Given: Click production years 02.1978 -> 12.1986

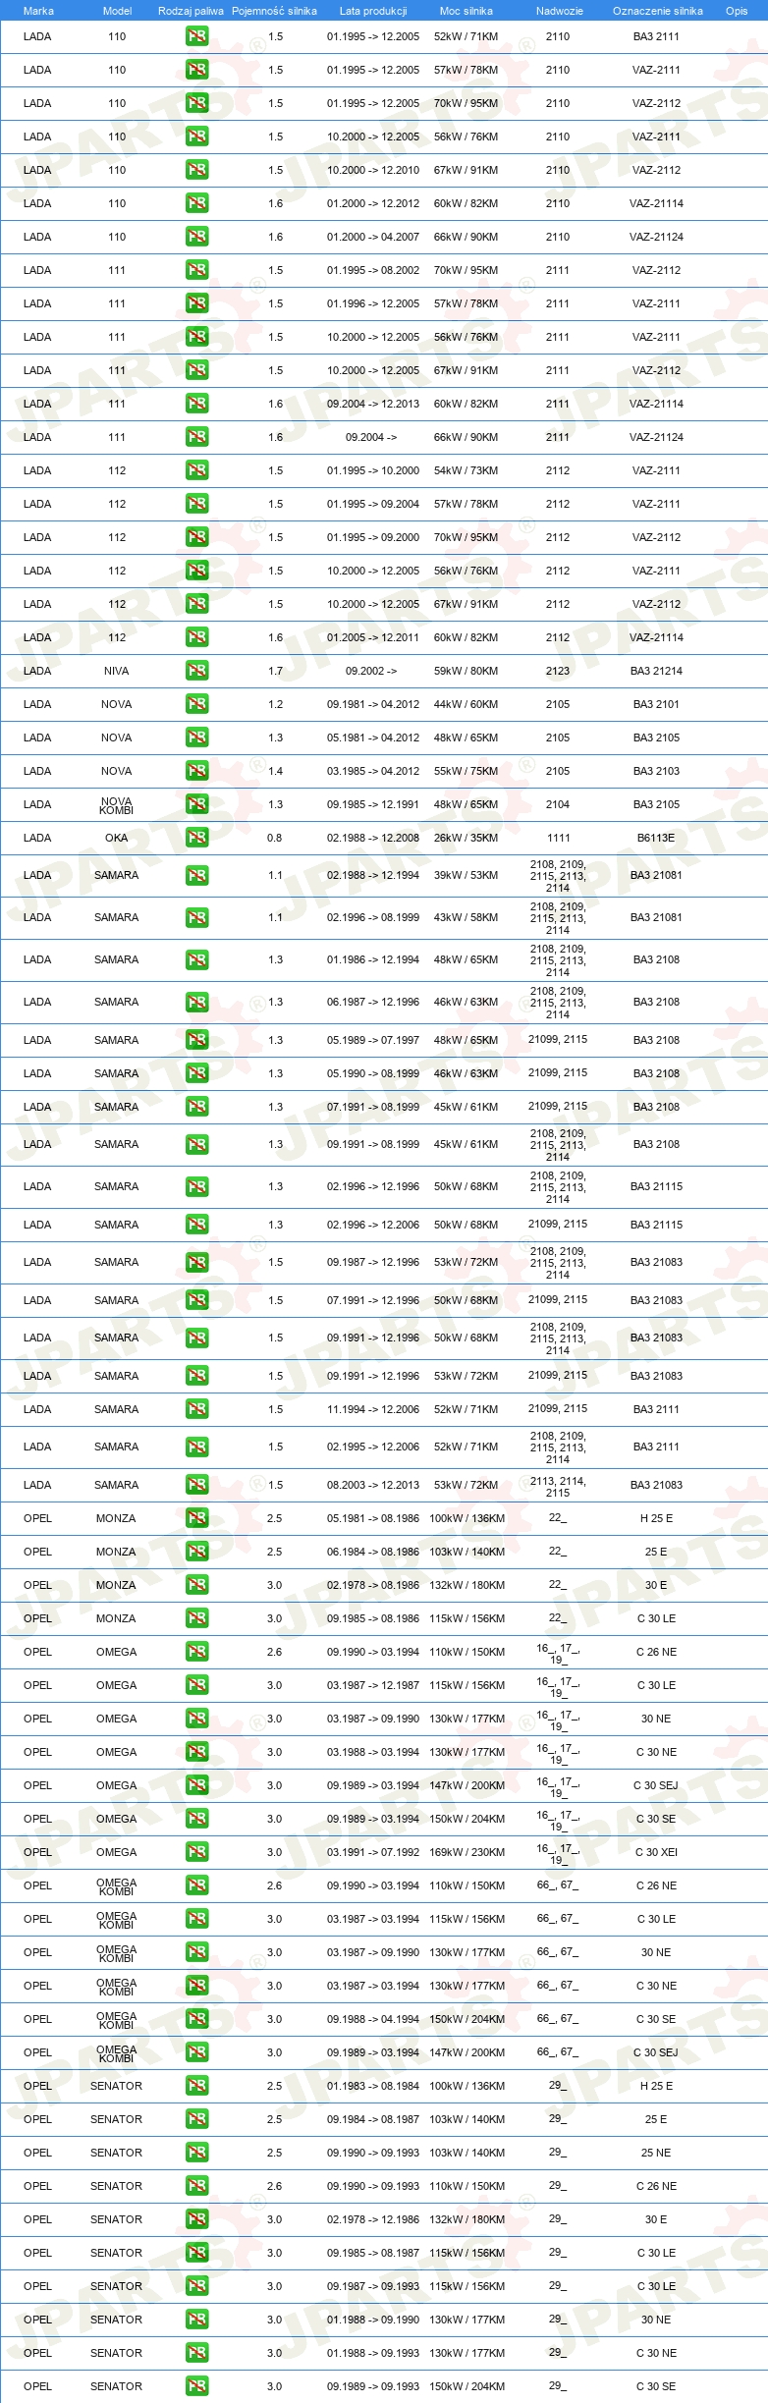Looking at the screenshot, I should [x=373, y=2219].
